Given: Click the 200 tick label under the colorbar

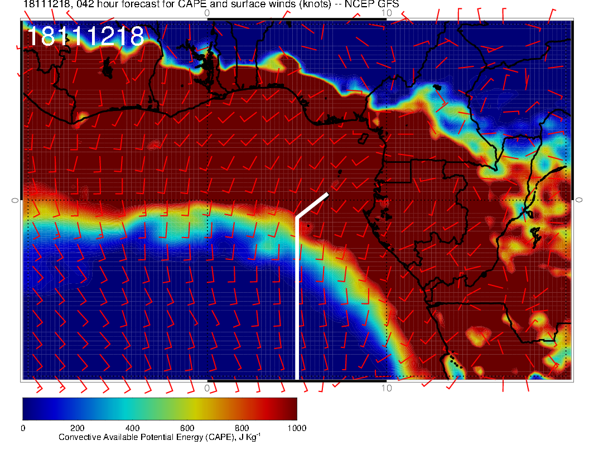Looking at the screenshot, I should pyautogui.click(x=77, y=428).
